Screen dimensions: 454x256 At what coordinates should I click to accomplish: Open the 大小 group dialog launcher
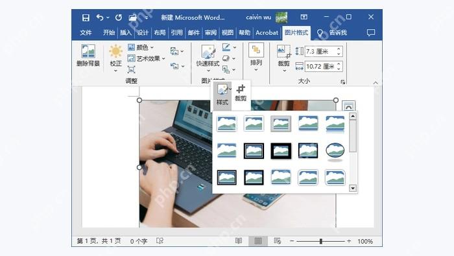point(343,82)
